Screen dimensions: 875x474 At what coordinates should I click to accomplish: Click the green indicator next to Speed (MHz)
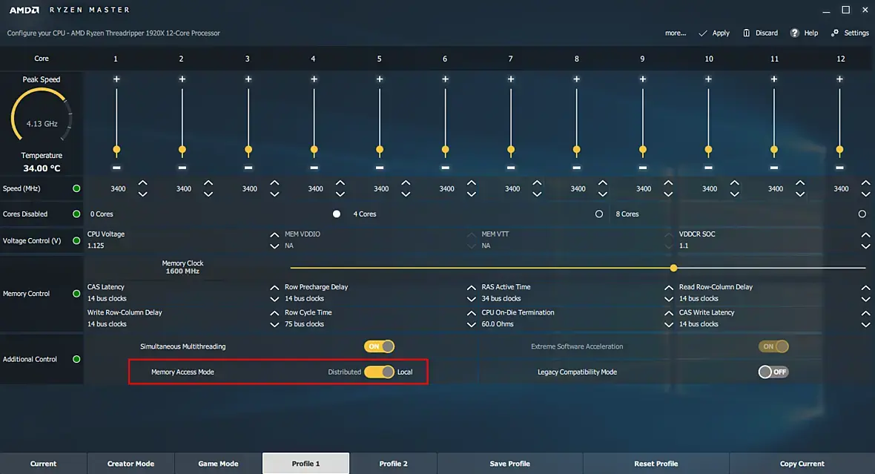(76, 188)
